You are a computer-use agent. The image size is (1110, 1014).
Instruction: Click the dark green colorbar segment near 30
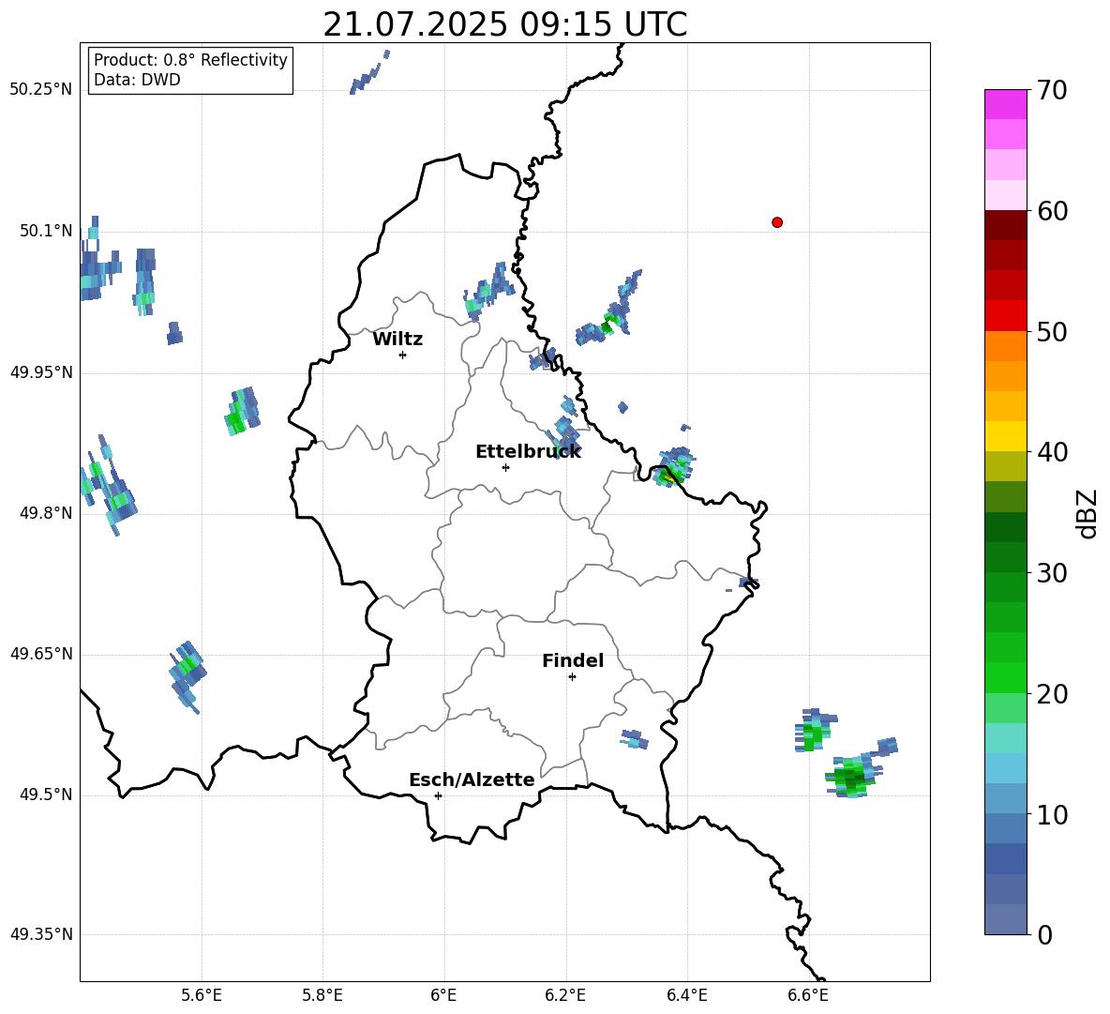(1006, 557)
